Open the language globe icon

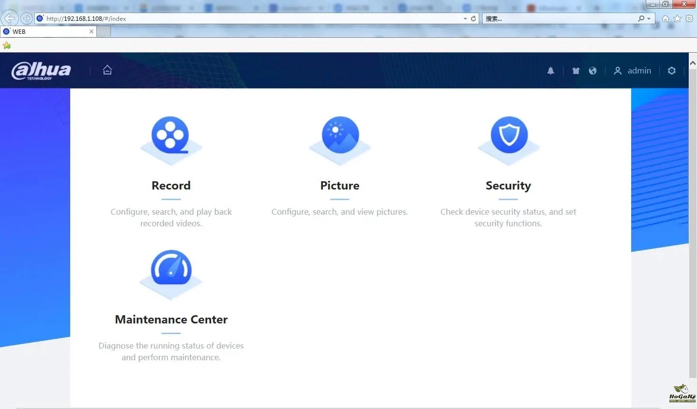(x=592, y=71)
